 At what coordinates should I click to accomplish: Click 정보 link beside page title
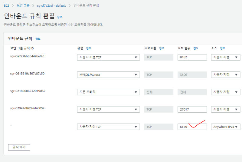[x=60, y=17]
